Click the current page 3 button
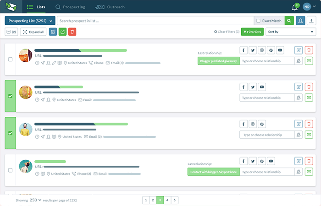This screenshot has width=321, height=206. (160, 200)
